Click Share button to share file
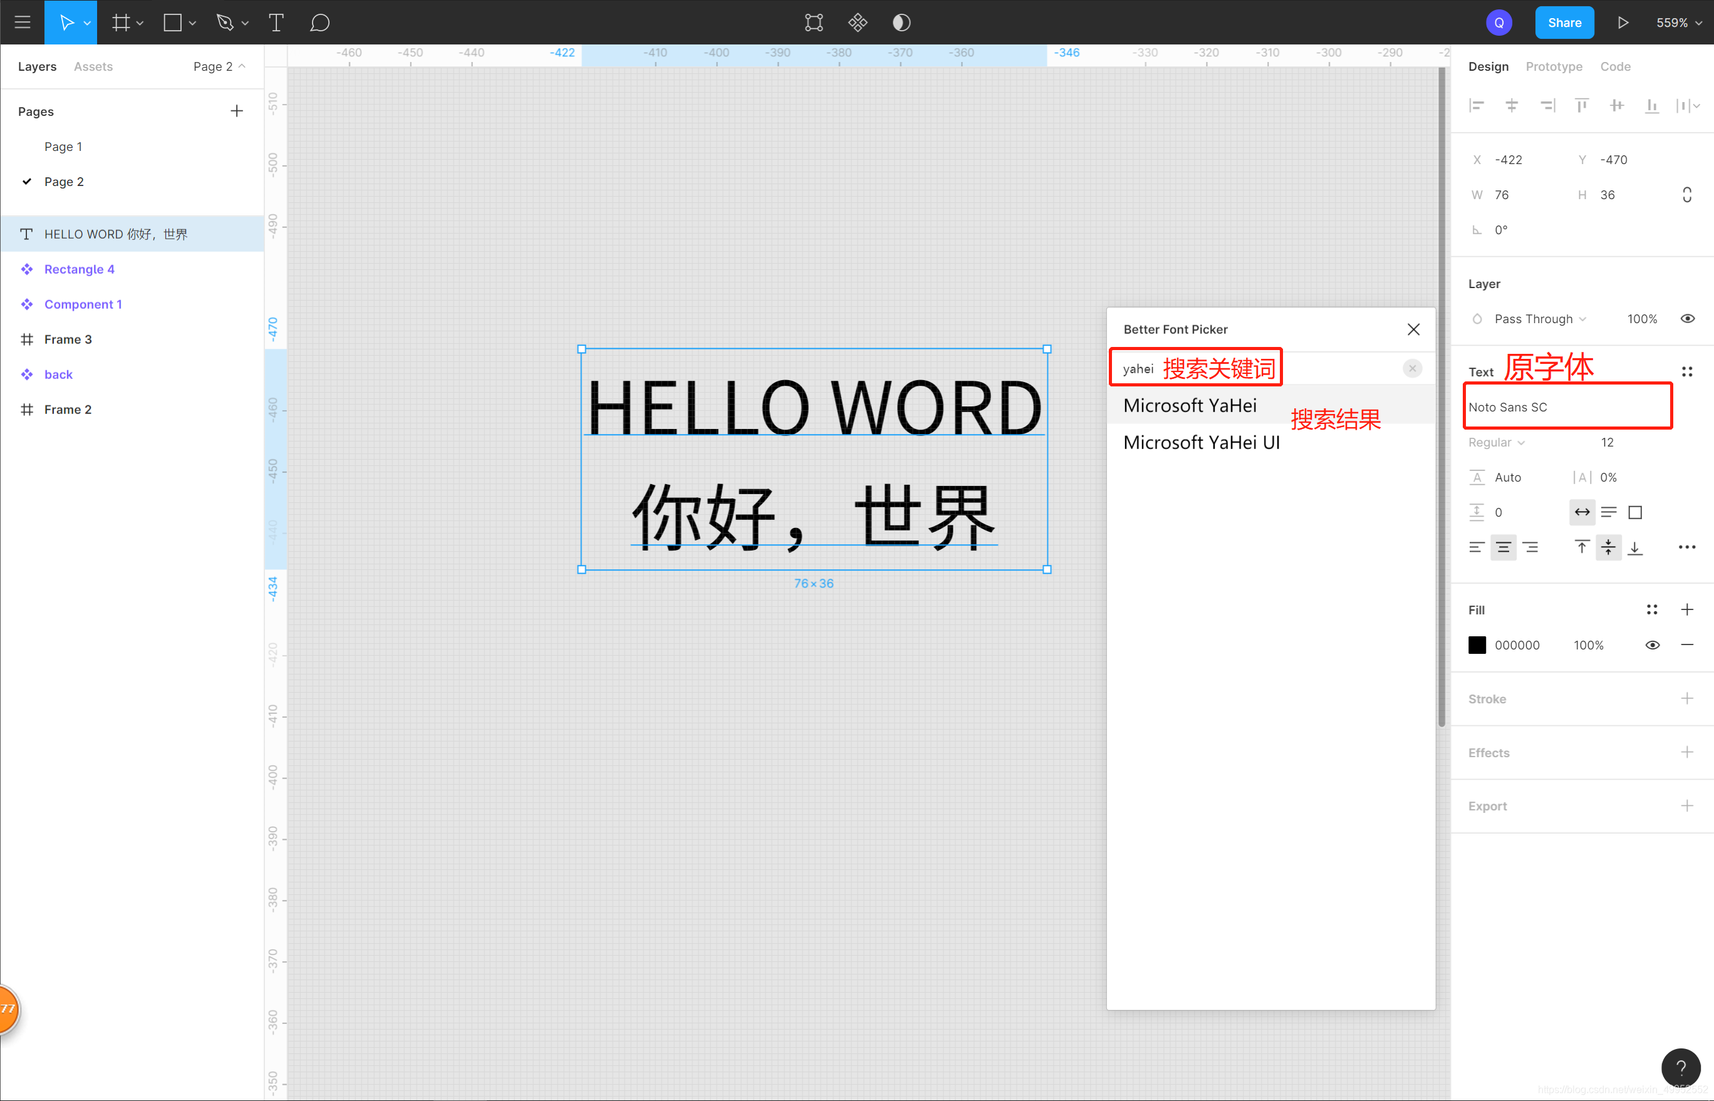Image resolution: width=1714 pixels, height=1101 pixels. [x=1564, y=21]
